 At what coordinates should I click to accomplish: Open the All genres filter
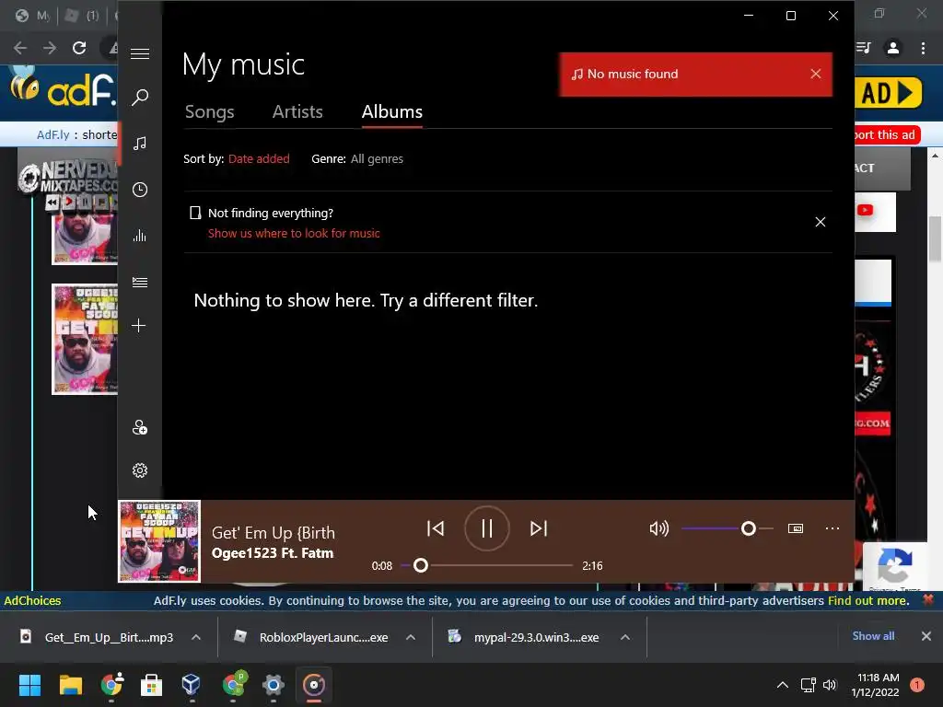tap(377, 158)
